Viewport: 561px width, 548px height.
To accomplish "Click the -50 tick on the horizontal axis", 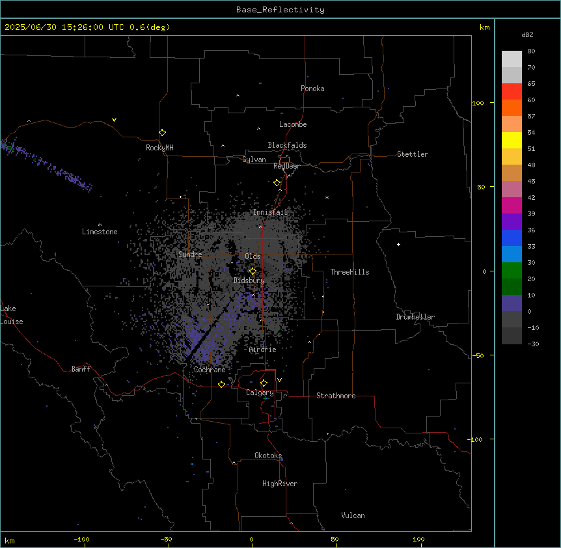I will [x=166, y=539].
